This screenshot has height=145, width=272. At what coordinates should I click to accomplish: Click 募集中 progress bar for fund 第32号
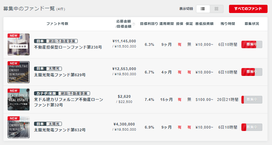252,100
